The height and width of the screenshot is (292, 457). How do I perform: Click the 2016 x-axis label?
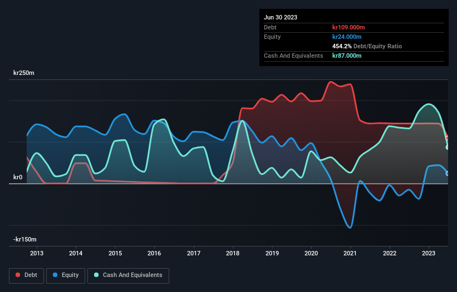coord(154,253)
